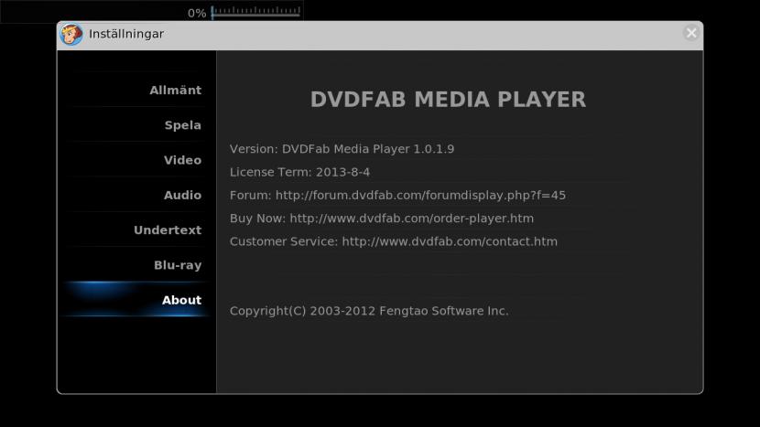Open the forum.dvdfab.com forum link
The width and height of the screenshot is (760, 427).
tap(420, 195)
